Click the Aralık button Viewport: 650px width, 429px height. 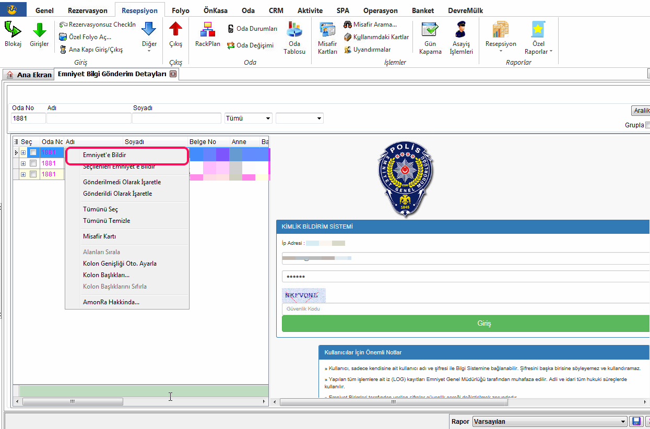641,111
